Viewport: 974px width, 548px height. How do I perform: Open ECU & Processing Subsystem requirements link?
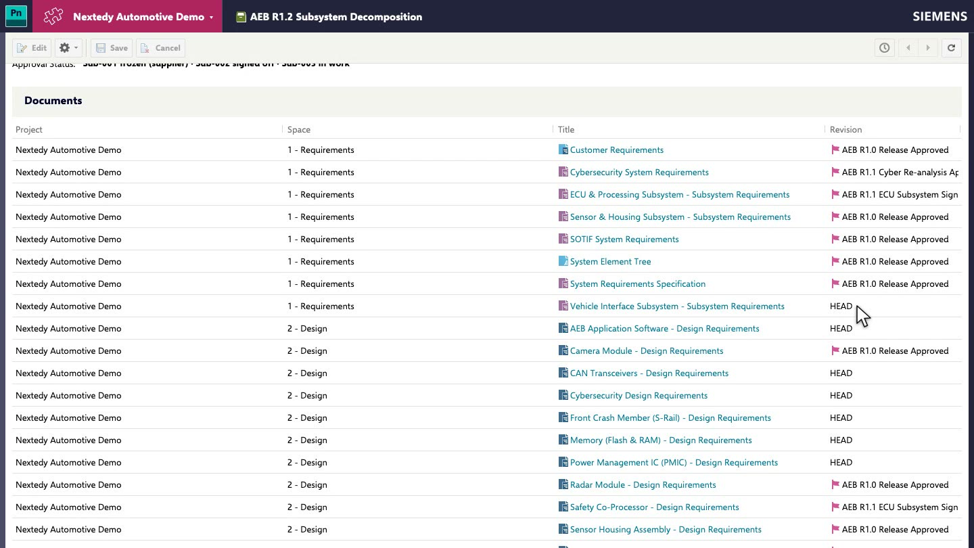tap(680, 195)
